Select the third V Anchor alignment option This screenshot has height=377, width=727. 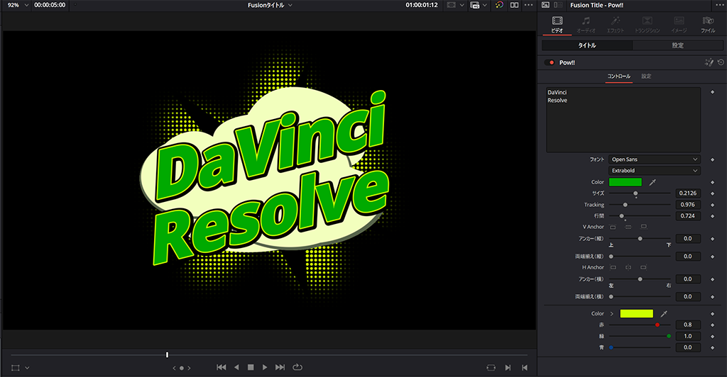(643, 227)
